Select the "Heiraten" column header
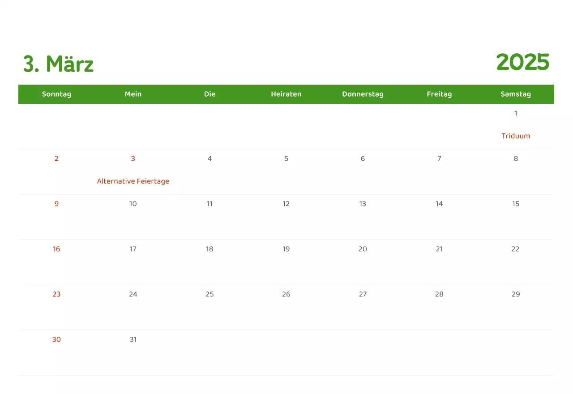 tap(286, 94)
